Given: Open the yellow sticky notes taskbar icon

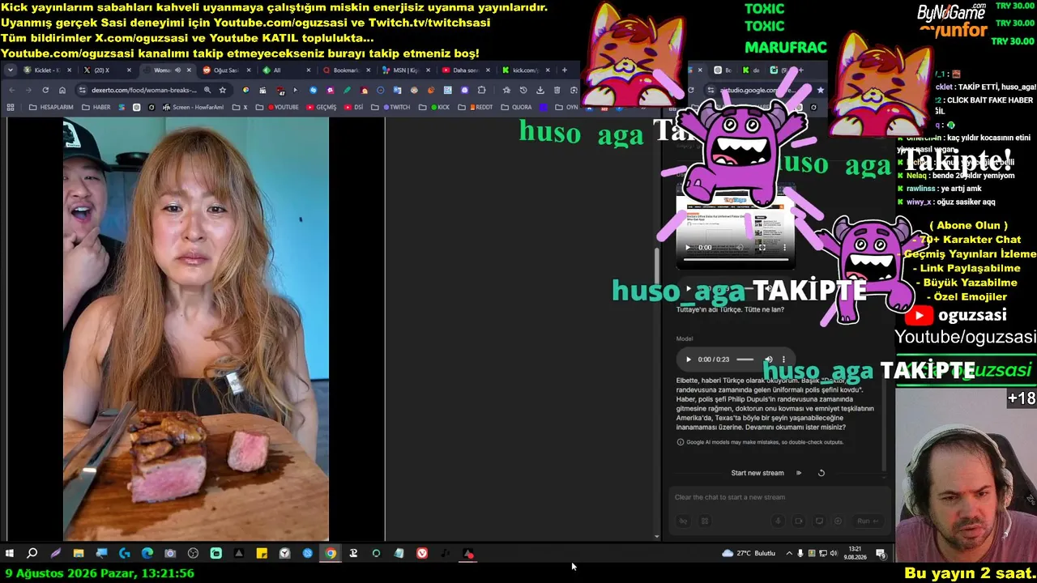Looking at the screenshot, I should point(262,553).
